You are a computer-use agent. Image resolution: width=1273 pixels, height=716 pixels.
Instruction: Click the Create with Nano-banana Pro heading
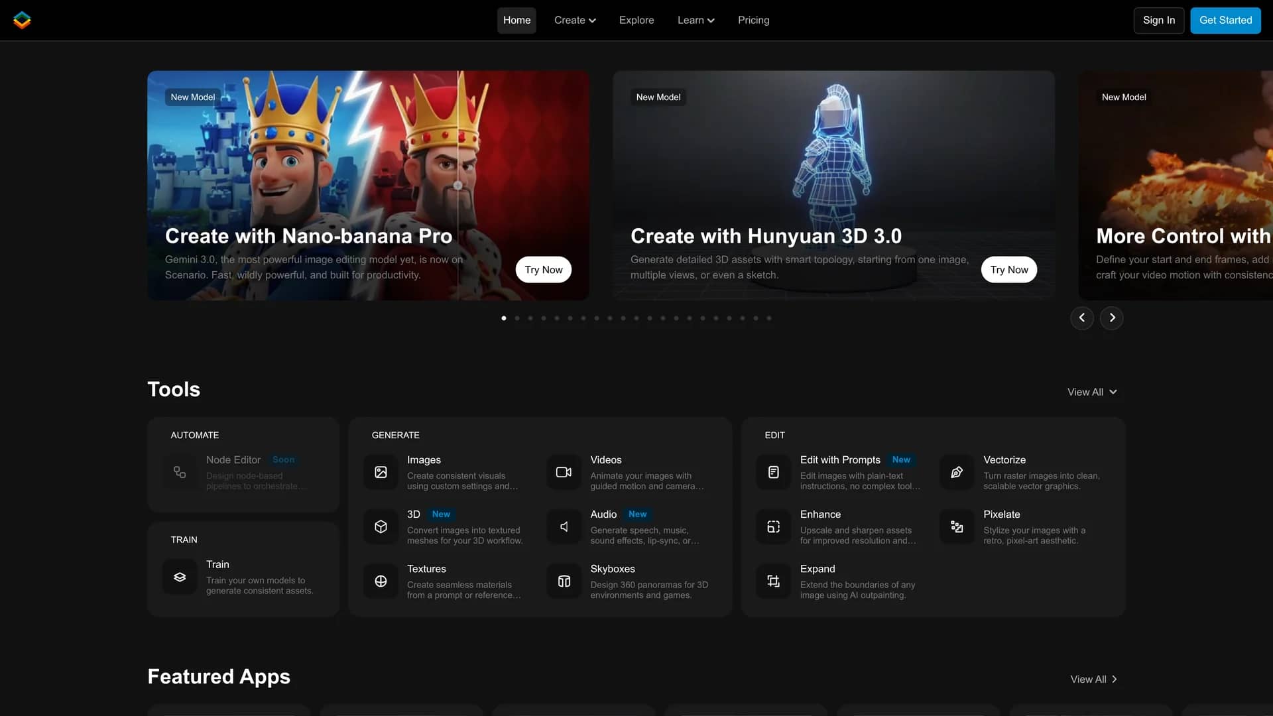tap(308, 236)
